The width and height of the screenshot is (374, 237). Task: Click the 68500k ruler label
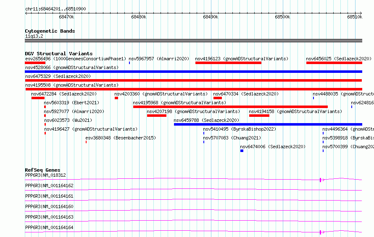tap(282, 17)
